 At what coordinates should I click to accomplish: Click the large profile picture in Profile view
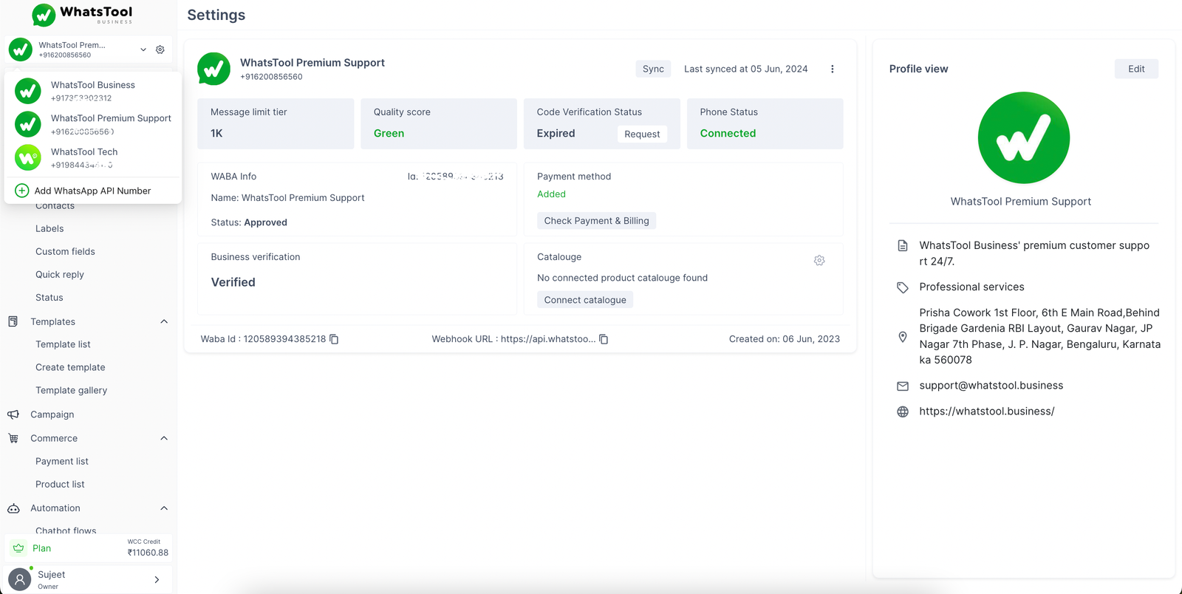tap(1023, 137)
